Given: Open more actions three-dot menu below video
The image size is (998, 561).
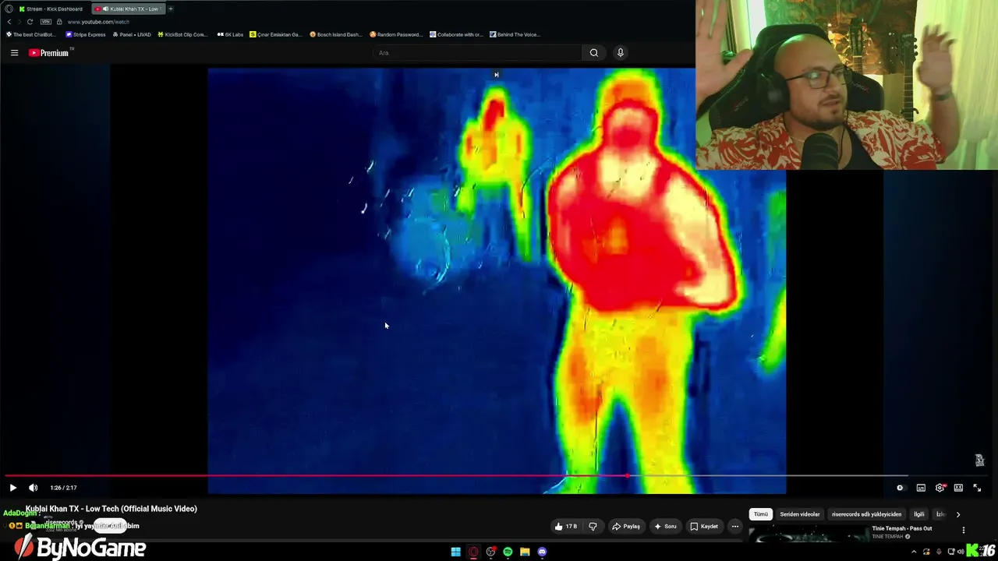Looking at the screenshot, I should [734, 527].
